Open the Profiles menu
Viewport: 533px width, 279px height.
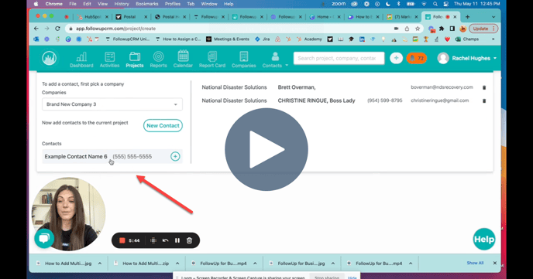pos(173,4)
